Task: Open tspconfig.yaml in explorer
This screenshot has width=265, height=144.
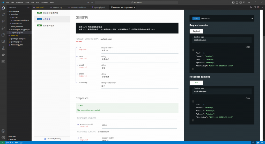Action: click(17, 45)
